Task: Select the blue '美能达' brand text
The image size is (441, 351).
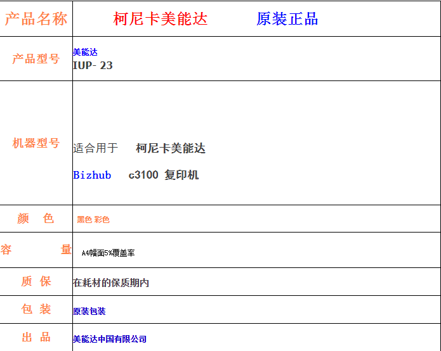Action: coord(85,52)
